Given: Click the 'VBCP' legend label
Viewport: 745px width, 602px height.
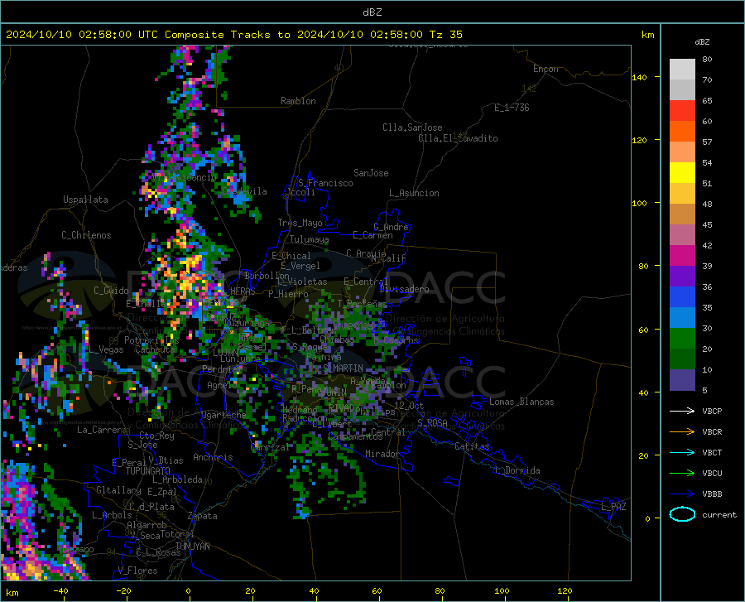Looking at the screenshot, I should [x=712, y=411].
